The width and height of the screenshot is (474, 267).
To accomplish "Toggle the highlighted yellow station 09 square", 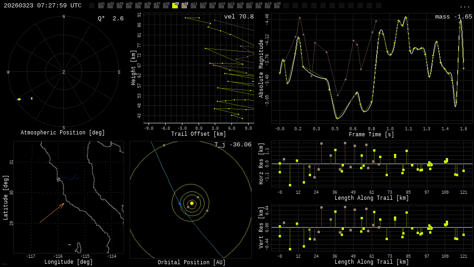I will pyautogui.click(x=175, y=6).
